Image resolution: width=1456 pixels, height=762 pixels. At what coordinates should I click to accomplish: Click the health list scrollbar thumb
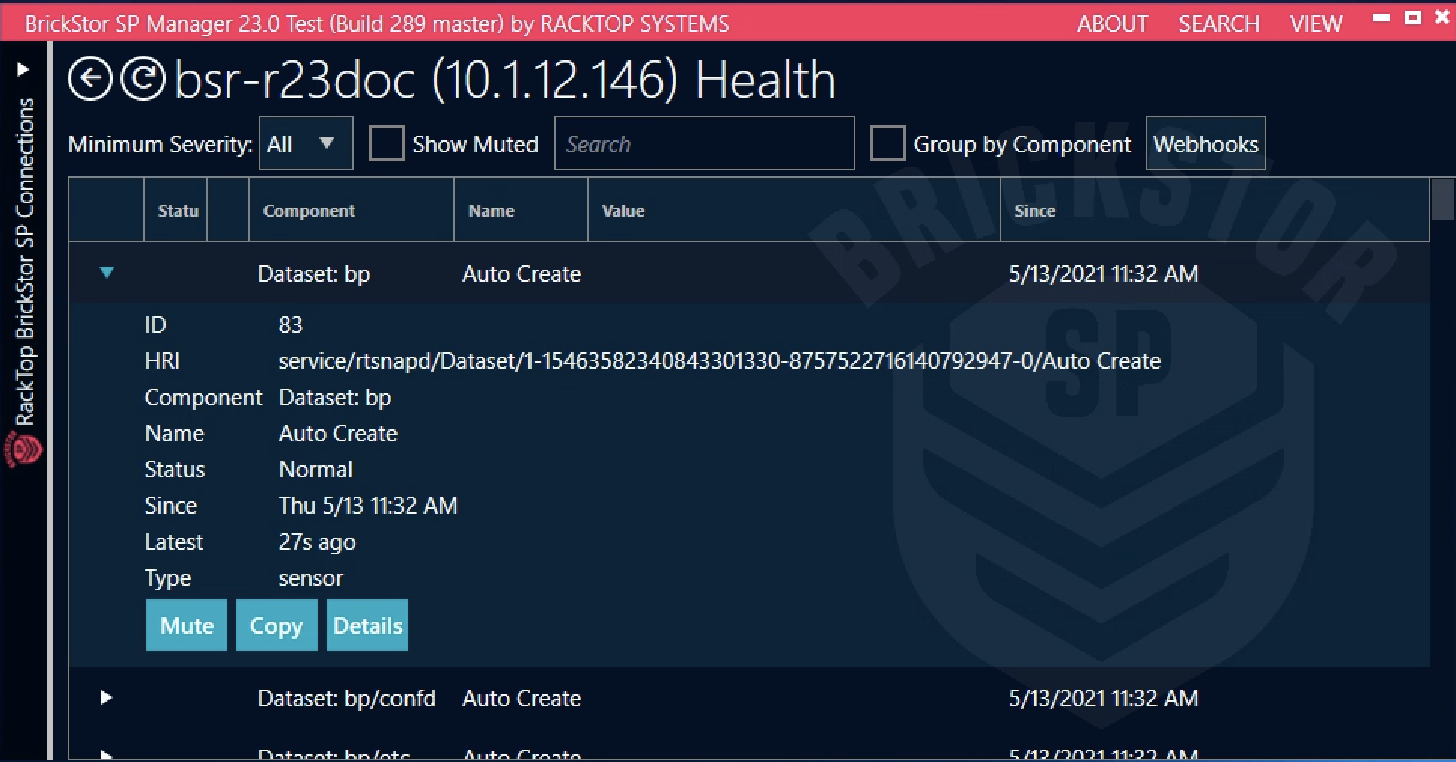(x=1442, y=200)
